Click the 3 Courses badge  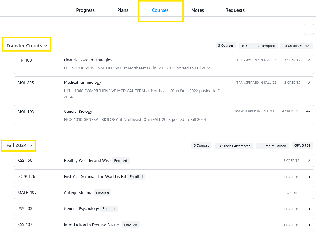click(x=226, y=45)
